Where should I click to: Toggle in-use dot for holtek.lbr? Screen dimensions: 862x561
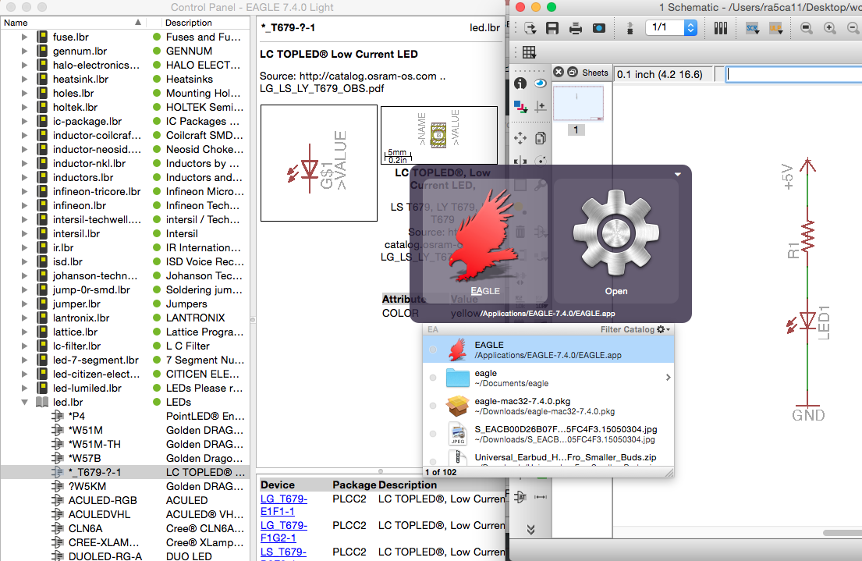click(x=157, y=107)
